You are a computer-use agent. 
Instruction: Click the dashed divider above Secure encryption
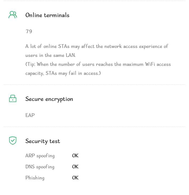click(x=94, y=85)
